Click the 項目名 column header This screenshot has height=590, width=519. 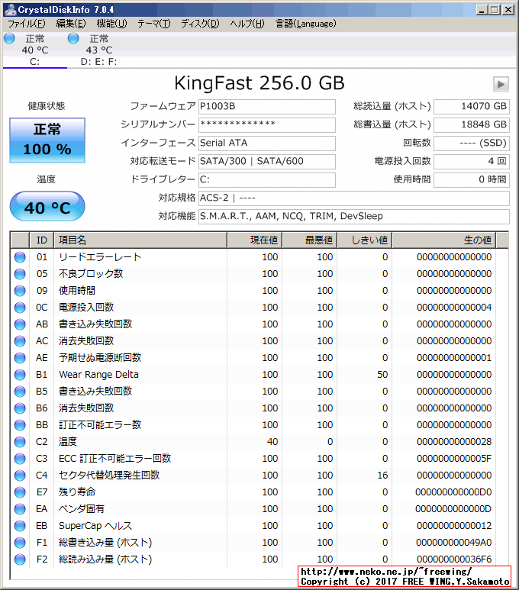coord(140,240)
